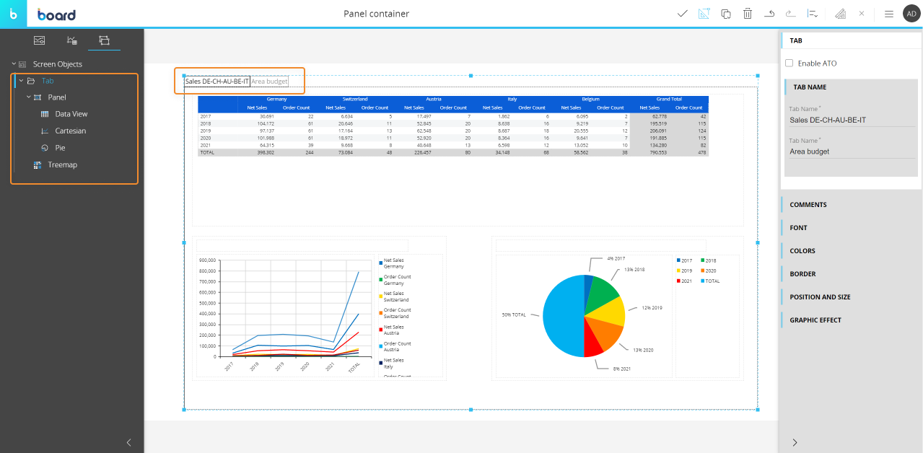Click the trash delete icon

tap(748, 14)
